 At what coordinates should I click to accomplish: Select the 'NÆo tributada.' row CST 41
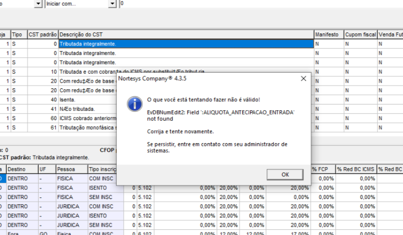(87, 109)
